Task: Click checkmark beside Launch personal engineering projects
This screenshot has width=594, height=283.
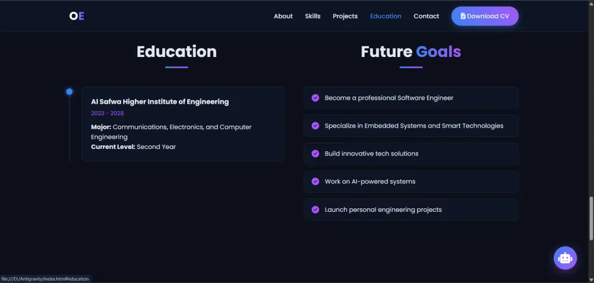Action: pos(315,209)
